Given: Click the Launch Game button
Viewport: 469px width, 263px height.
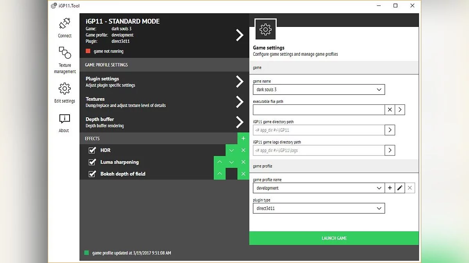Looking at the screenshot, I should [334, 238].
